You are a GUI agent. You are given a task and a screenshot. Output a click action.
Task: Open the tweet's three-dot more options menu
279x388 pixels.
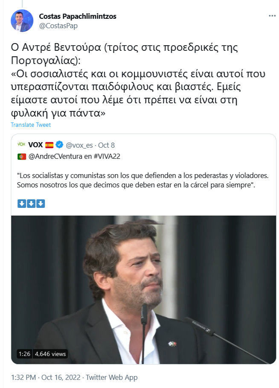point(272,16)
